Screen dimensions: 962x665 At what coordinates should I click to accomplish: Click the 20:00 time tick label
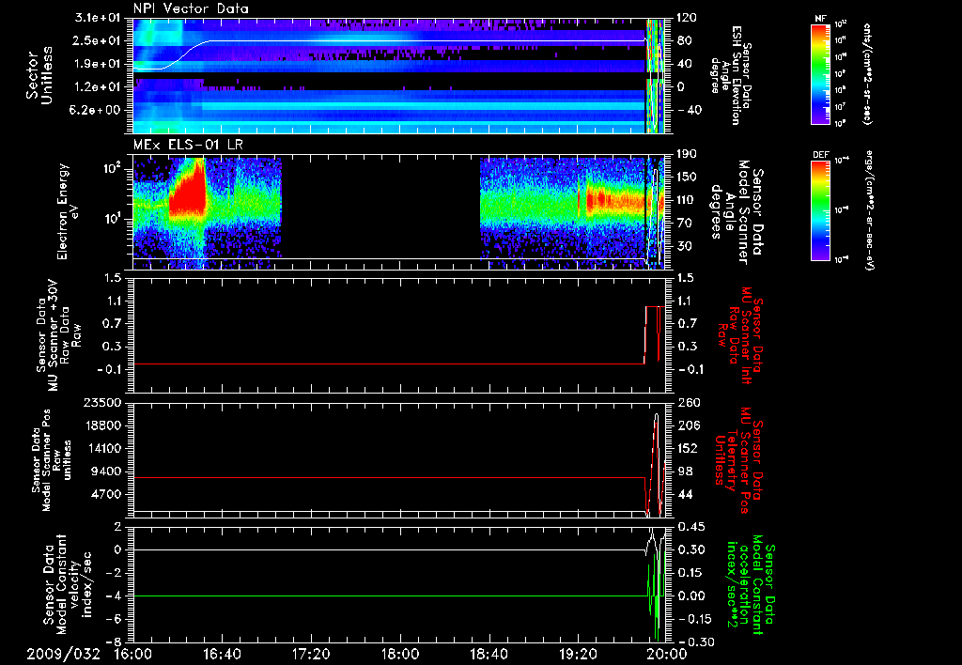pyautogui.click(x=667, y=654)
